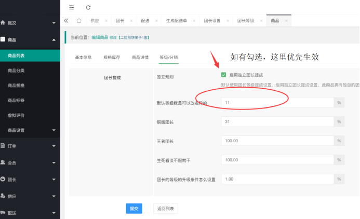Toggle the 启用独立团长提成 checkbox

click(x=223, y=75)
